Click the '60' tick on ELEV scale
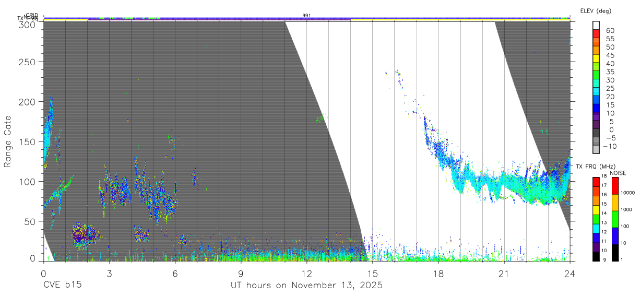This screenshot has height=296, width=641. [x=610, y=31]
